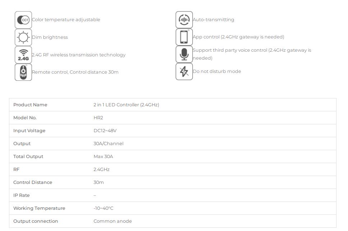Select the Product Name table label
Screen dimensions: 348x231
click(x=30, y=105)
